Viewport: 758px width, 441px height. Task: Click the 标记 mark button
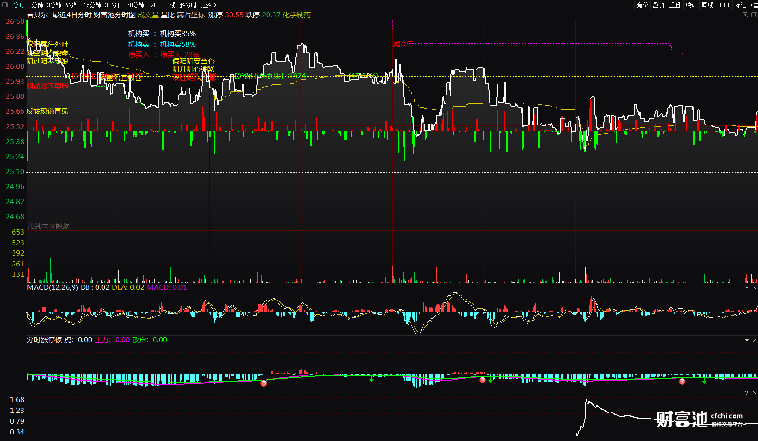pyautogui.click(x=740, y=5)
